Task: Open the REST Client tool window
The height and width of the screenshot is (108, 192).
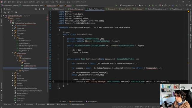Action: coord(40,104)
